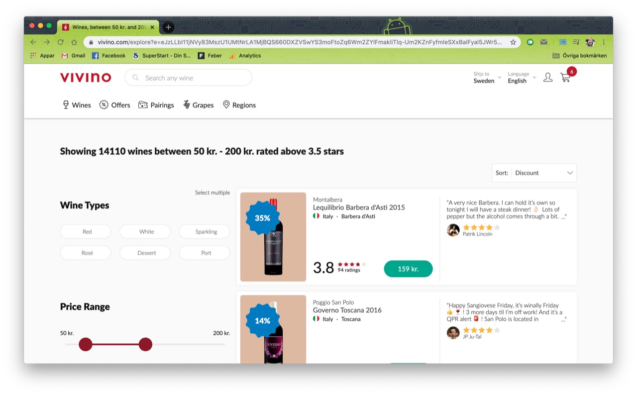Toggle the Dessert wine type filter
Image resolution: width=637 pixels, height=395 pixels.
click(x=145, y=253)
